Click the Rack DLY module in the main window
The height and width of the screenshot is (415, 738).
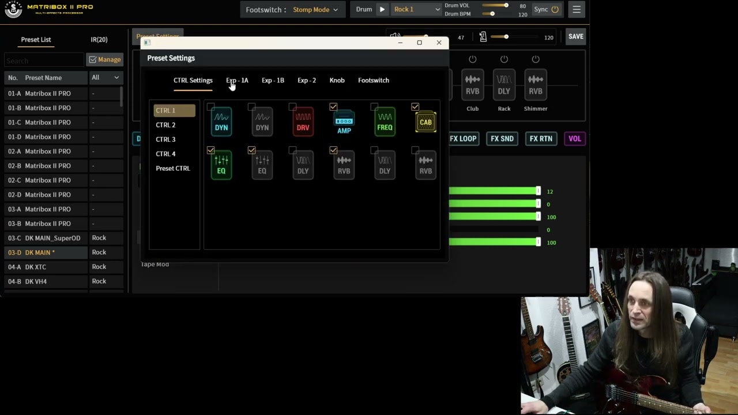click(504, 86)
